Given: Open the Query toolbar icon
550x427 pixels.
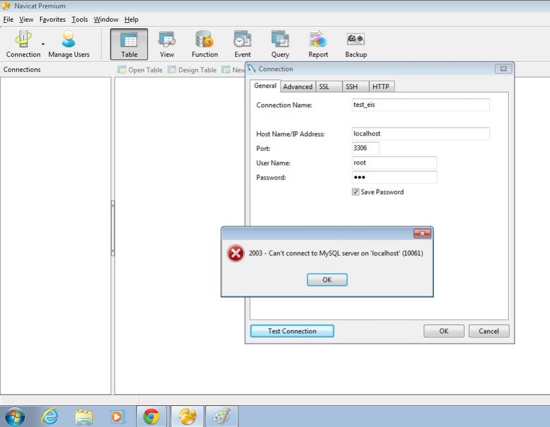Looking at the screenshot, I should pos(280,44).
